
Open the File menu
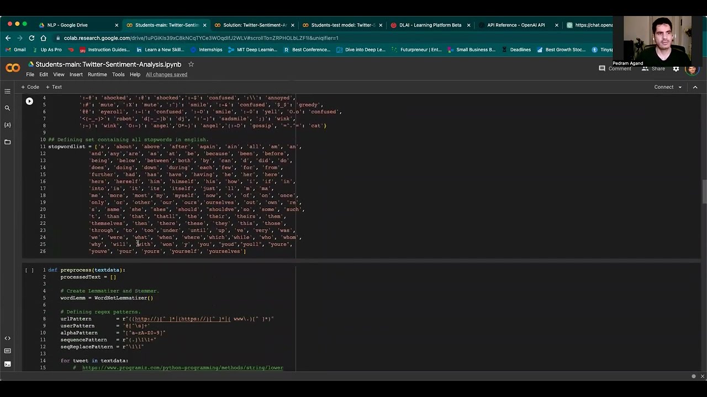30,74
